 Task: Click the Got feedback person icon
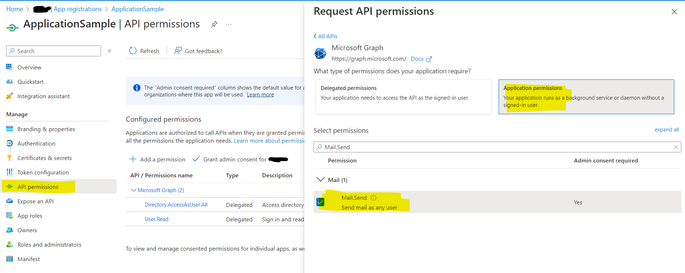pyautogui.click(x=178, y=51)
